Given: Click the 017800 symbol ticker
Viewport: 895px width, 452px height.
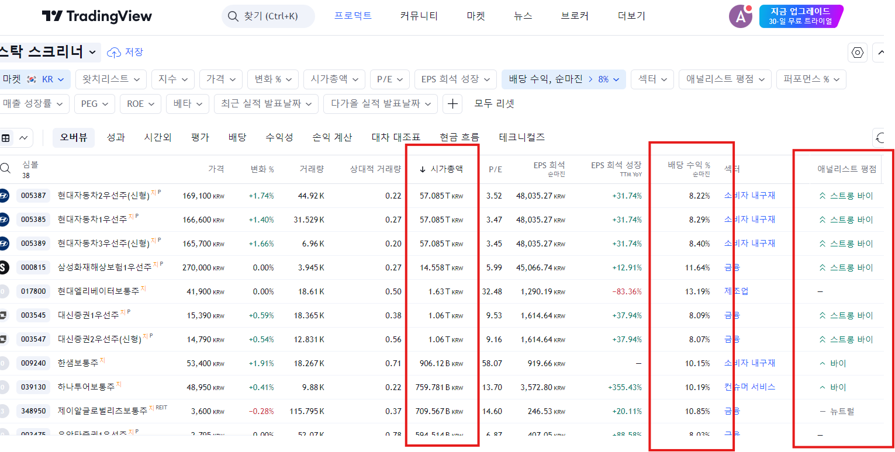Looking at the screenshot, I should point(33,291).
